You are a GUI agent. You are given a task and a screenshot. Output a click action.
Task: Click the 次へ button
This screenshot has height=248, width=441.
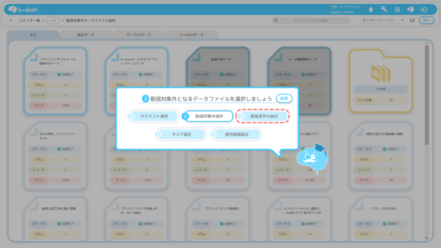(427, 20)
